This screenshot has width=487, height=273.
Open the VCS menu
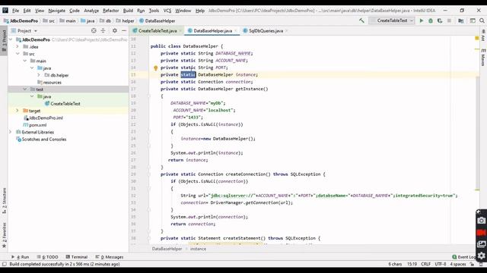[x=167, y=11]
